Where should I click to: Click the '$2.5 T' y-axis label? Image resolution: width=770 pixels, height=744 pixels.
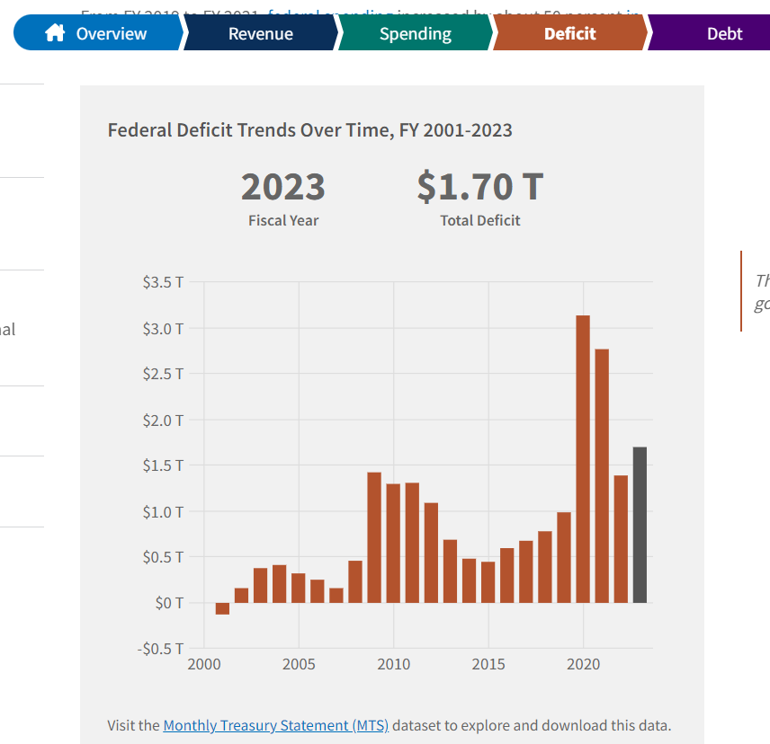click(163, 374)
